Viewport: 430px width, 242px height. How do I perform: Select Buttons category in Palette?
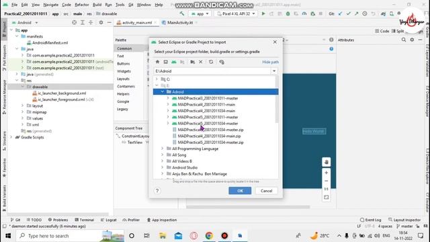point(124,63)
